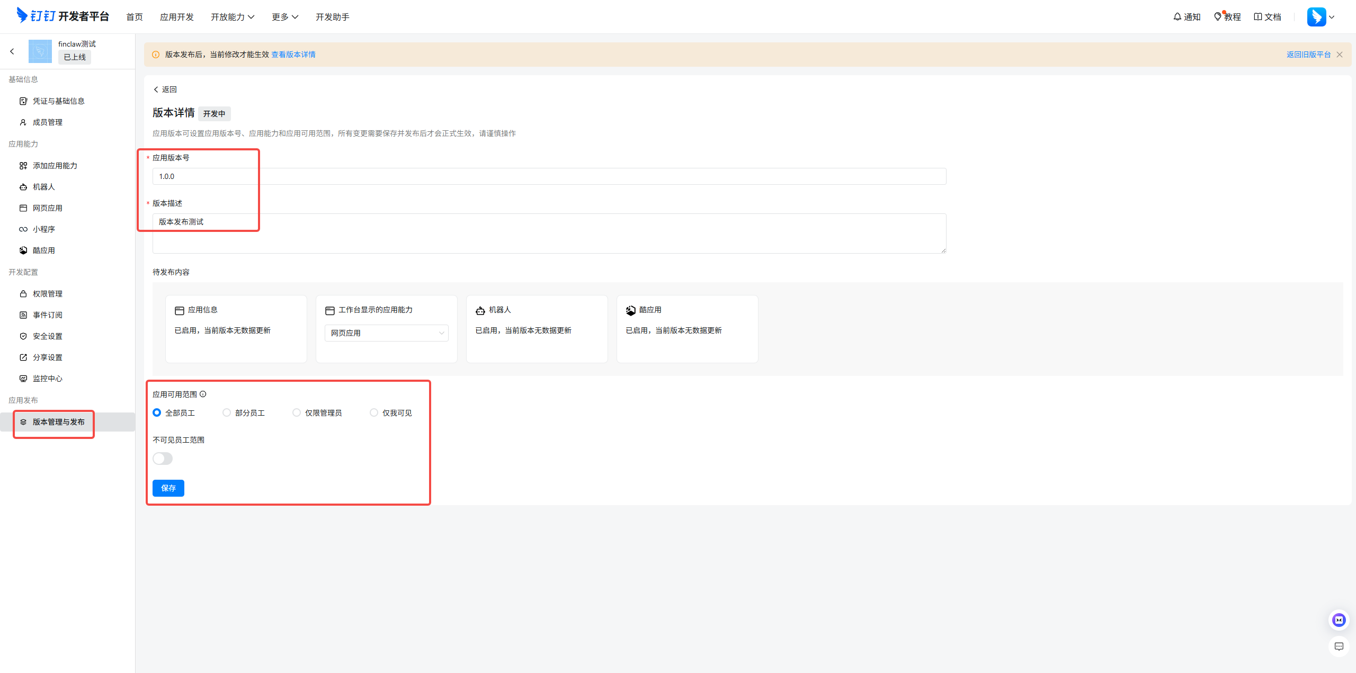Image resolution: width=1356 pixels, height=673 pixels.
Task: Expand the 开放能力 menu
Action: 233,17
